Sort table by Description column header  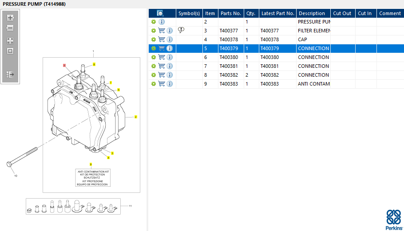coord(312,13)
